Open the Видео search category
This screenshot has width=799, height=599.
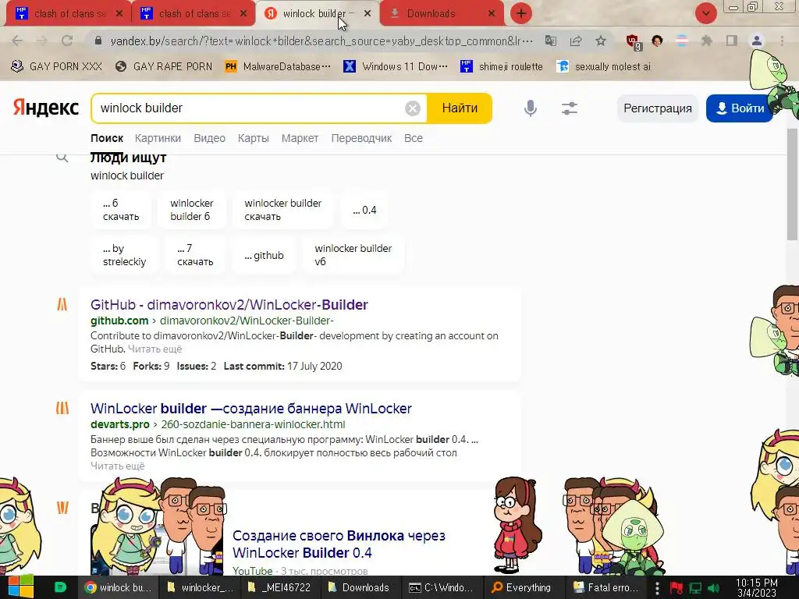pyautogui.click(x=209, y=138)
